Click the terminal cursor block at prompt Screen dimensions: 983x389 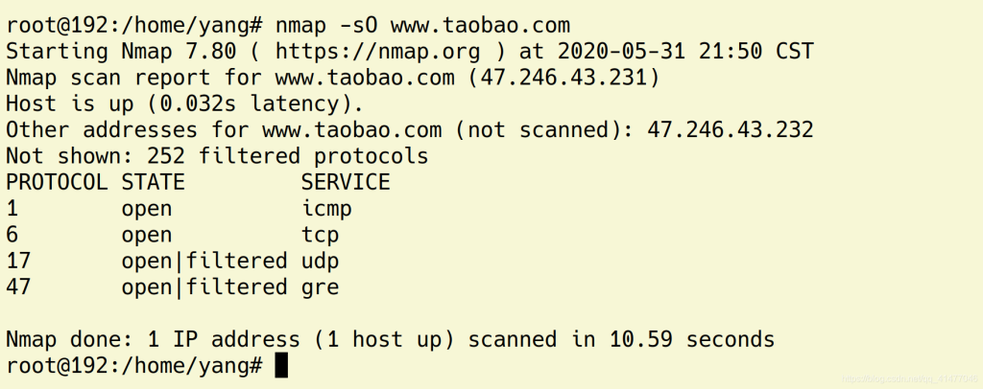pyautogui.click(x=281, y=367)
